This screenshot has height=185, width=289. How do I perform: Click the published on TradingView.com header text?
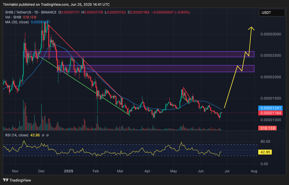pos(56,4)
